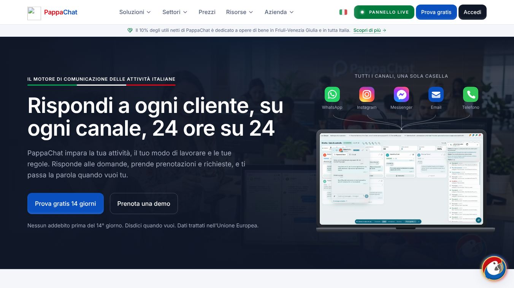The height and width of the screenshot is (288, 514).
Task: Click the Italian flag language icon
Action: (343, 12)
